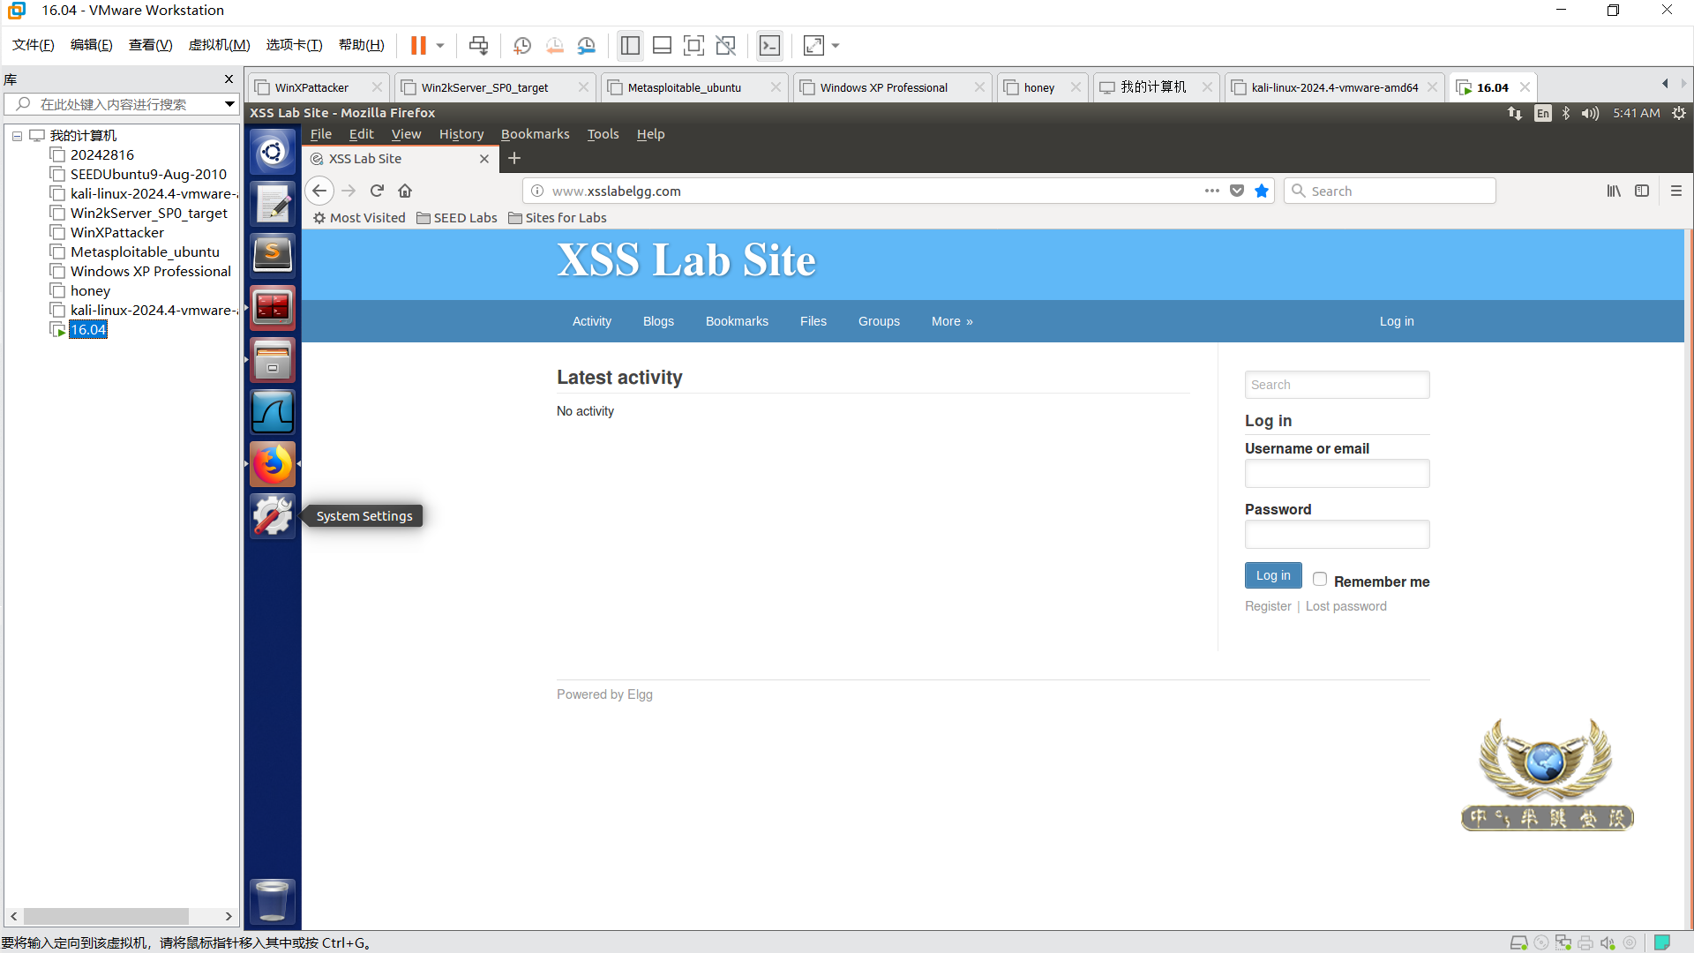Click the Firefox home icon
The width and height of the screenshot is (1694, 953).
(405, 191)
